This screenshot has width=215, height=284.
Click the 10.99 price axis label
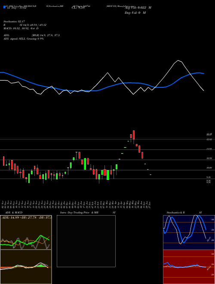pyautogui.click(x=209, y=158)
